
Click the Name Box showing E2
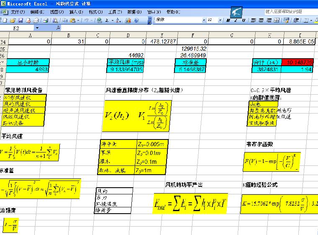[x=17, y=28]
